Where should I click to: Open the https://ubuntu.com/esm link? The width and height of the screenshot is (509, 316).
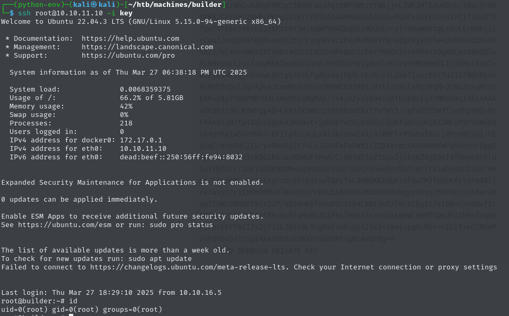pos(65,224)
